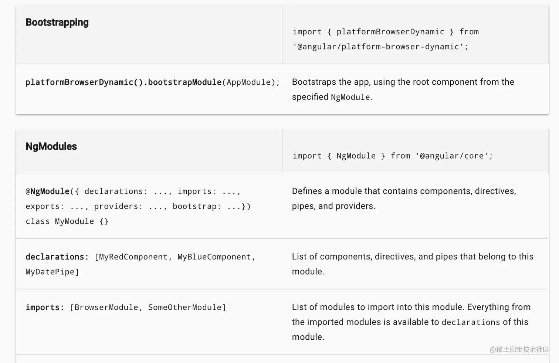Click the import NgModule from '@angular/core' code line
Viewport: 559px width, 363px height.
click(x=393, y=156)
